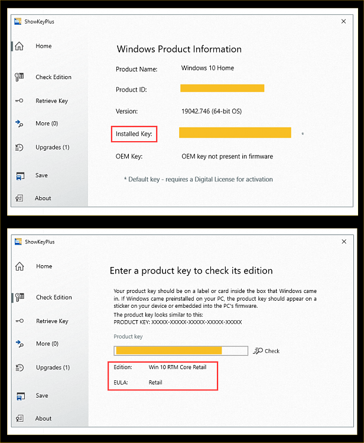Screen dimensions: 364x443
Task: Click the Save disk icon in the upper window
Action: pyautogui.click(x=19, y=175)
